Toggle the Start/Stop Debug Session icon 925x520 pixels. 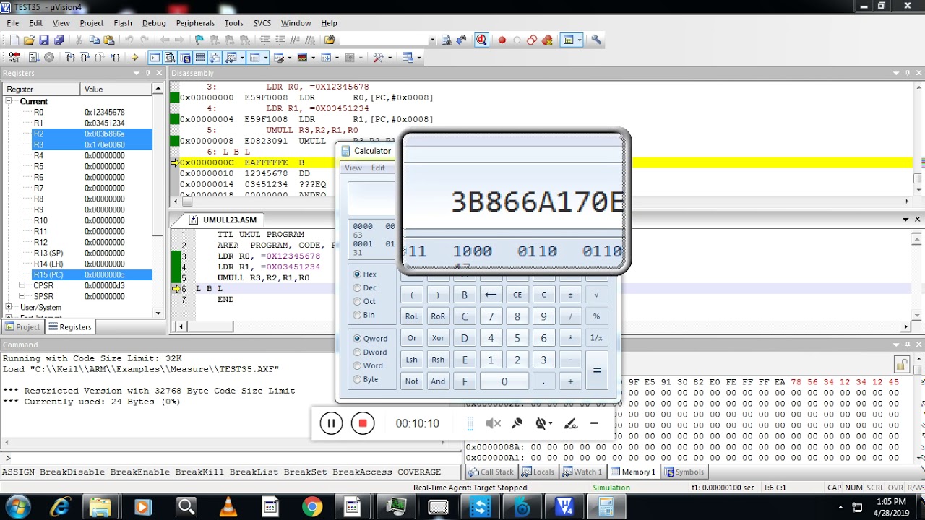[481, 40]
